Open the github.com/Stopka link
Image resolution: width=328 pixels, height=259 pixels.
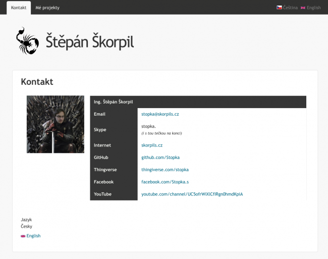160,158
